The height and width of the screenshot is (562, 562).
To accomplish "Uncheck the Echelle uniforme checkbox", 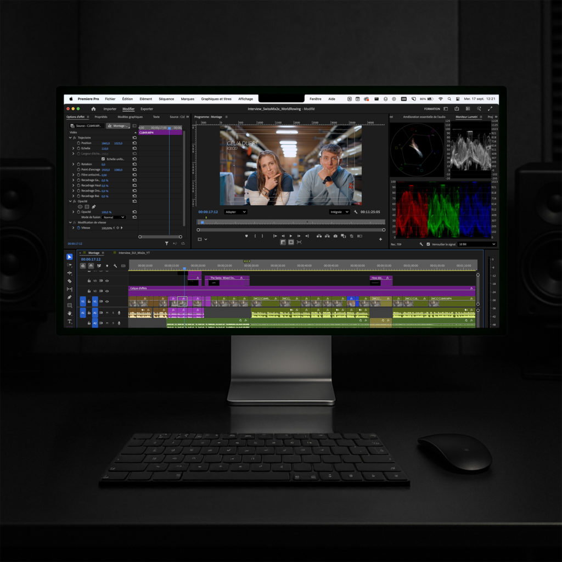I will 103,159.
